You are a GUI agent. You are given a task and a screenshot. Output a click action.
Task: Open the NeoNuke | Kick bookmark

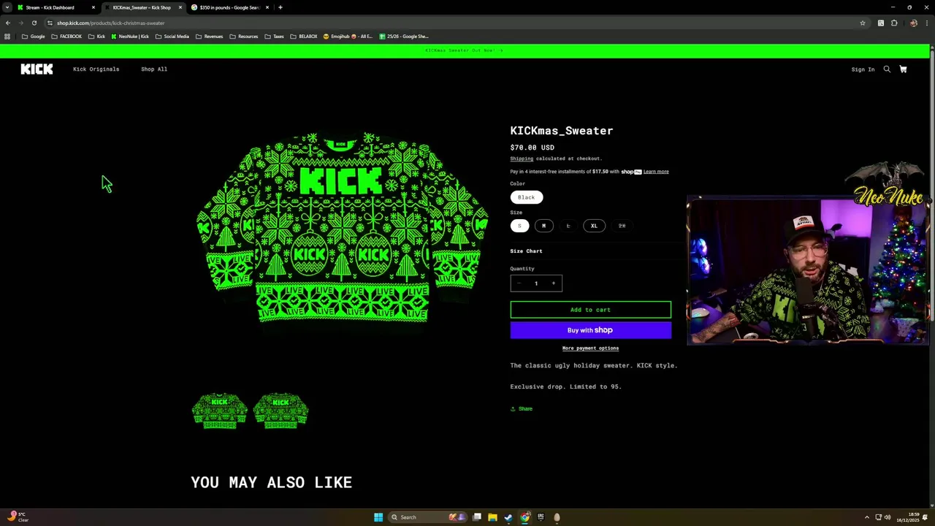pyautogui.click(x=130, y=37)
